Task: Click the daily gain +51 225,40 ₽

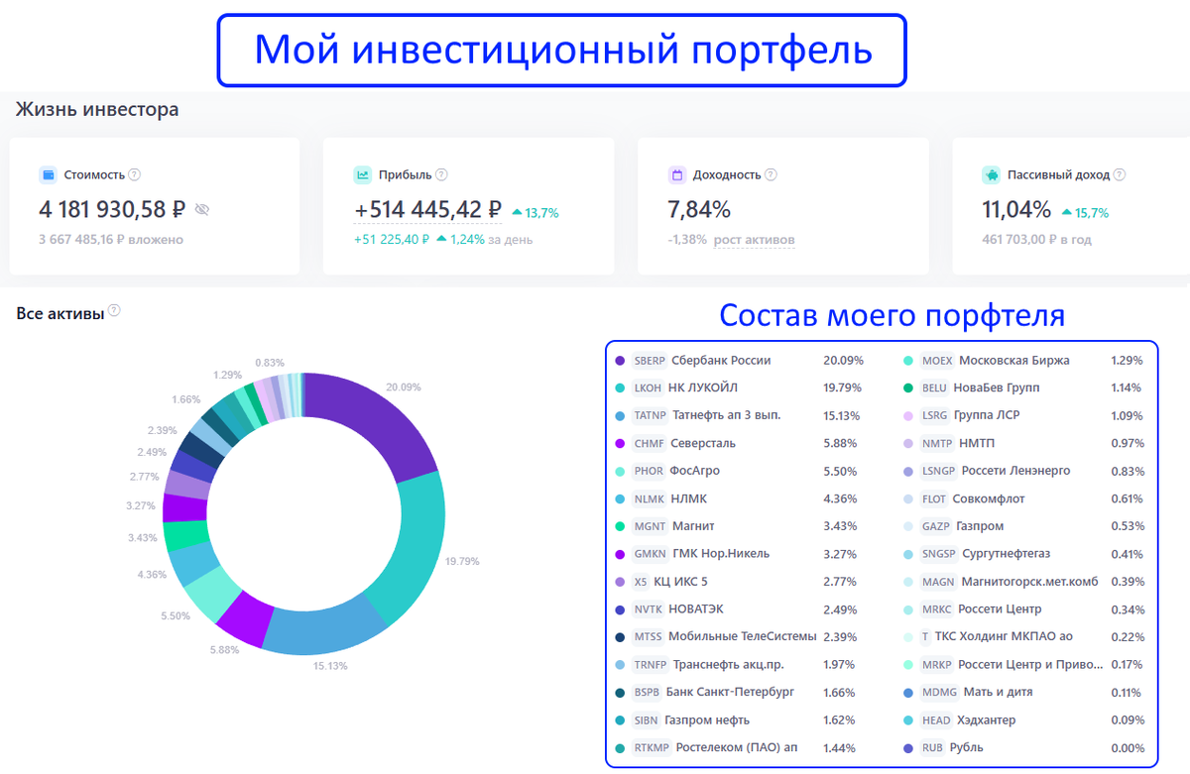Action: coord(392,239)
